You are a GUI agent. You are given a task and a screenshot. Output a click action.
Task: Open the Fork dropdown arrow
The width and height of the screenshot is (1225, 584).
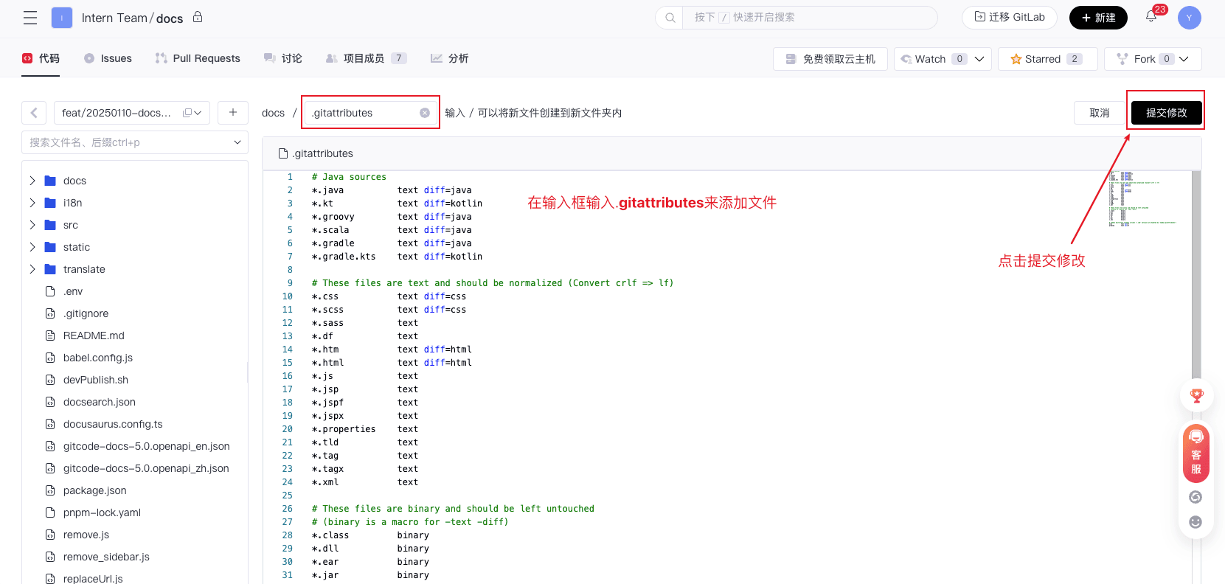click(x=1184, y=59)
